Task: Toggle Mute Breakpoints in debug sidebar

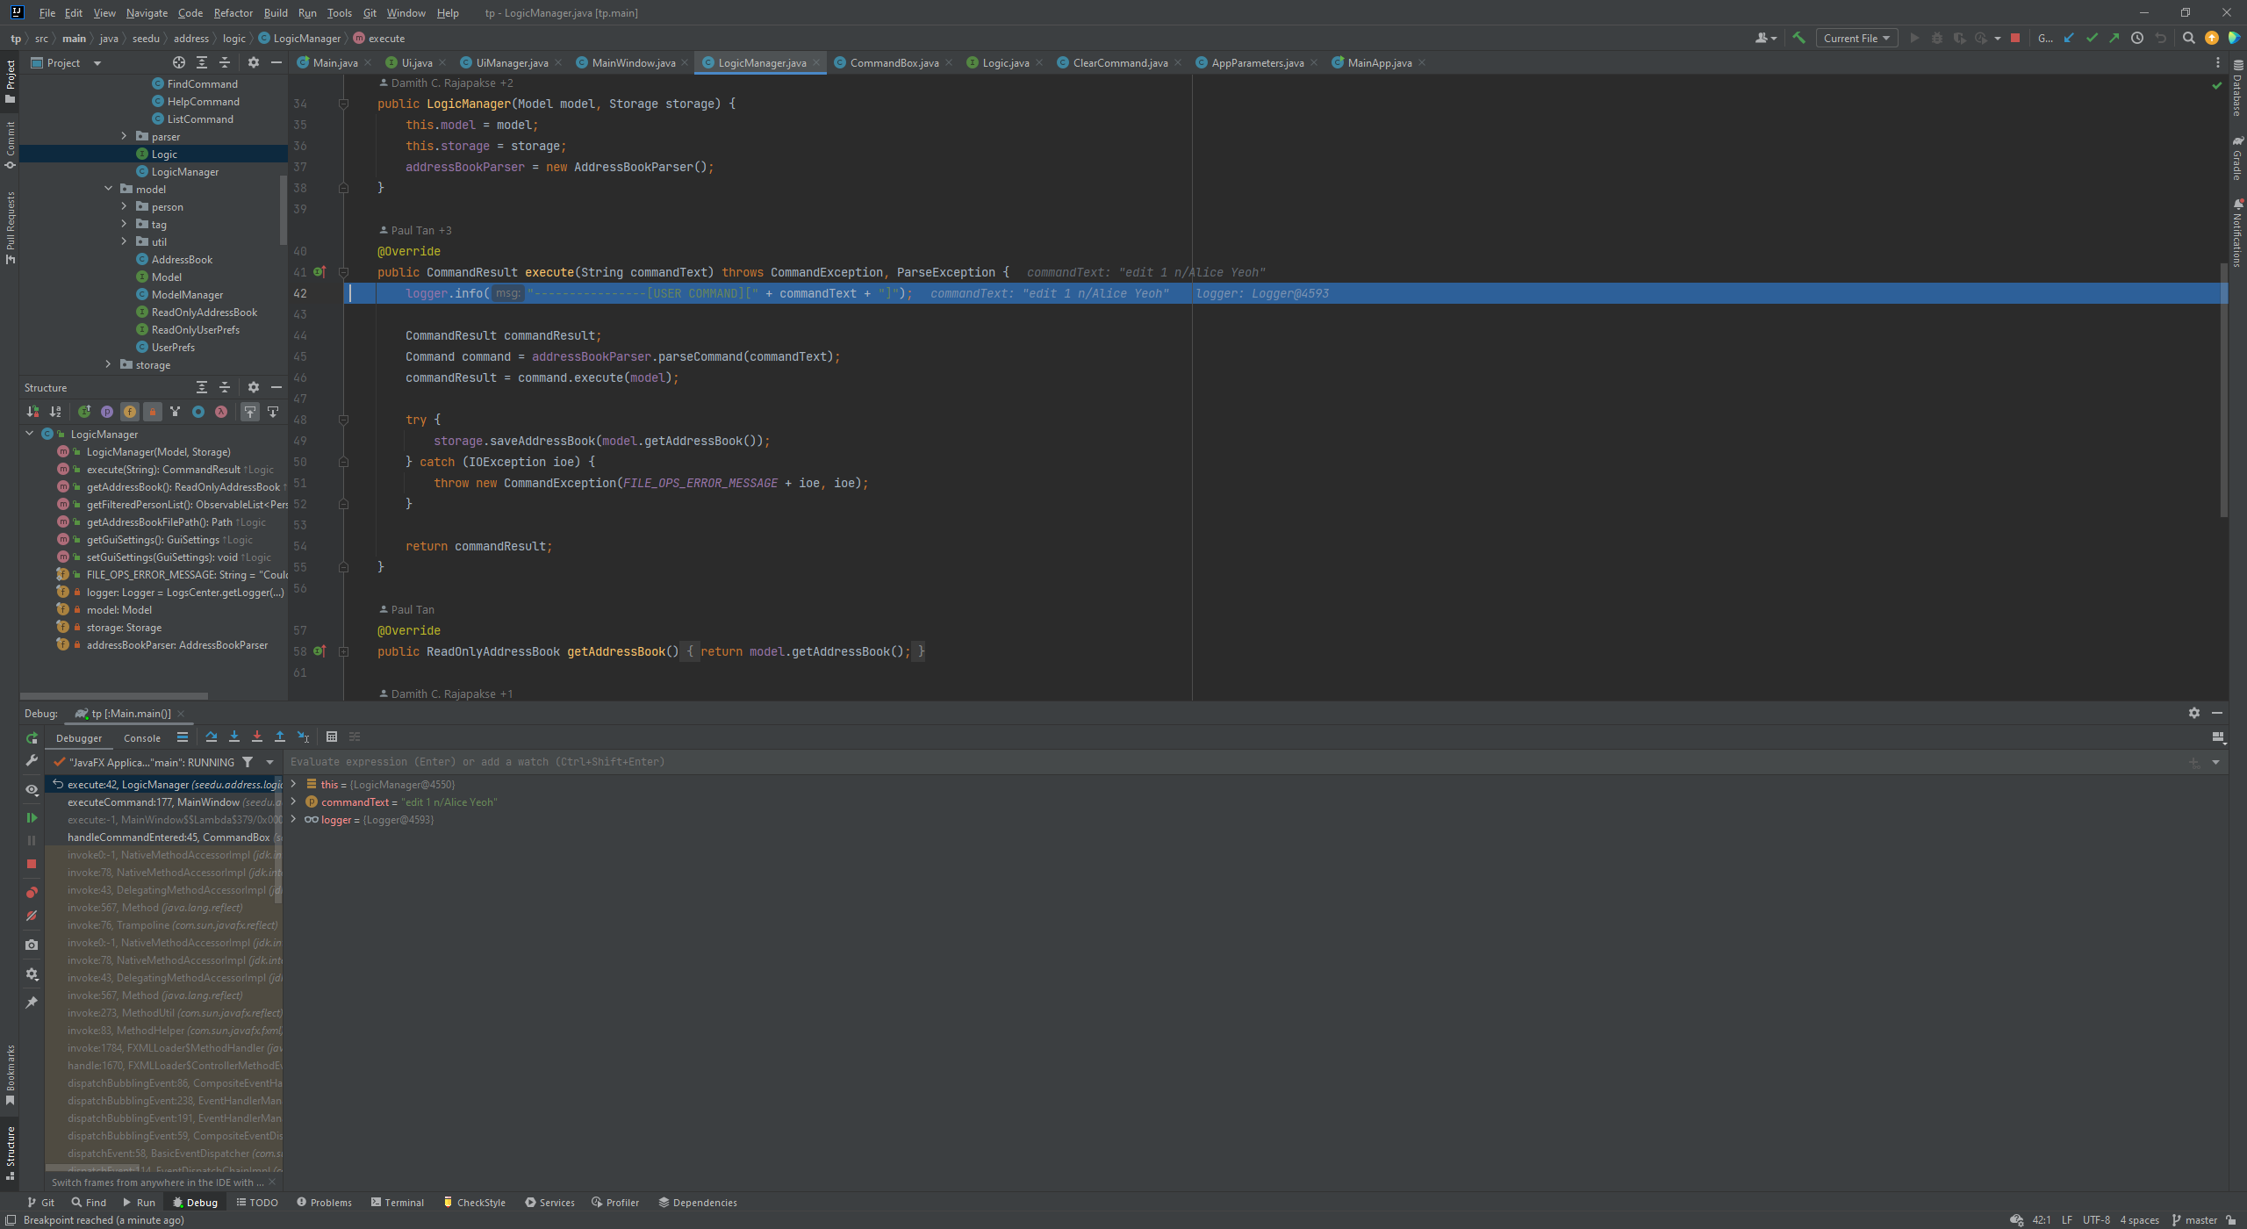Action: (x=32, y=916)
